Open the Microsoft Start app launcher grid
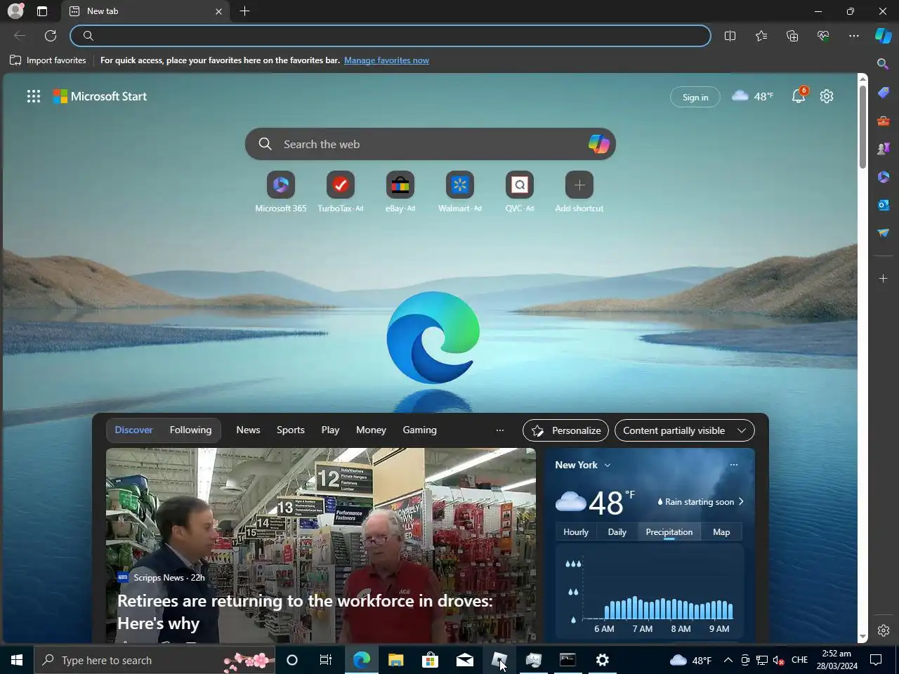The image size is (899, 674). (34, 97)
